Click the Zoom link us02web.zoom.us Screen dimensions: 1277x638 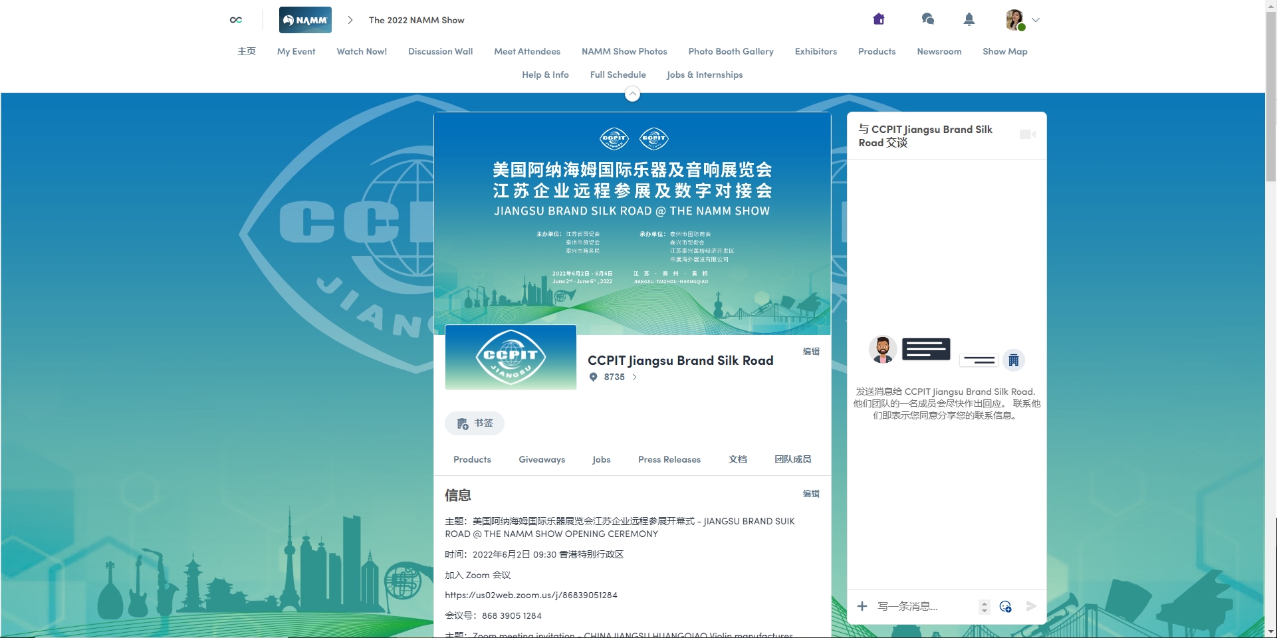tap(531, 595)
